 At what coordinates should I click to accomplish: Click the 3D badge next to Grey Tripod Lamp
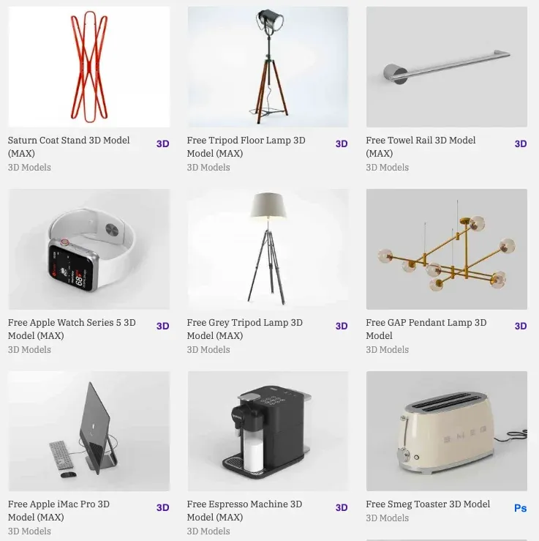[342, 326]
